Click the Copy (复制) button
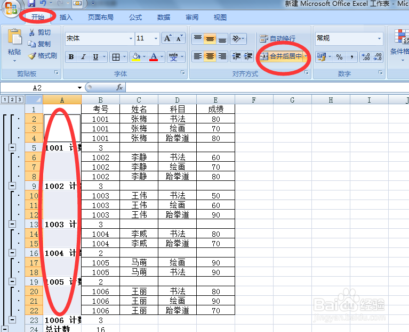 point(39,44)
